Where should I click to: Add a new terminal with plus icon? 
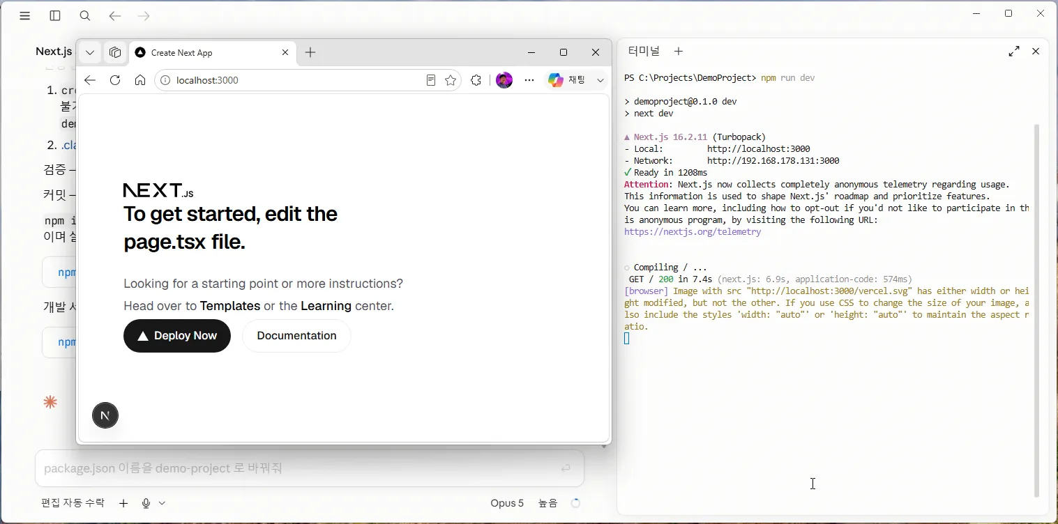pos(679,51)
